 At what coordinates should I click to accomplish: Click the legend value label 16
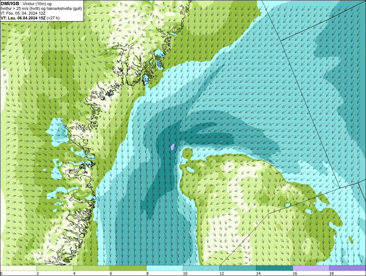(x=295, y=273)
